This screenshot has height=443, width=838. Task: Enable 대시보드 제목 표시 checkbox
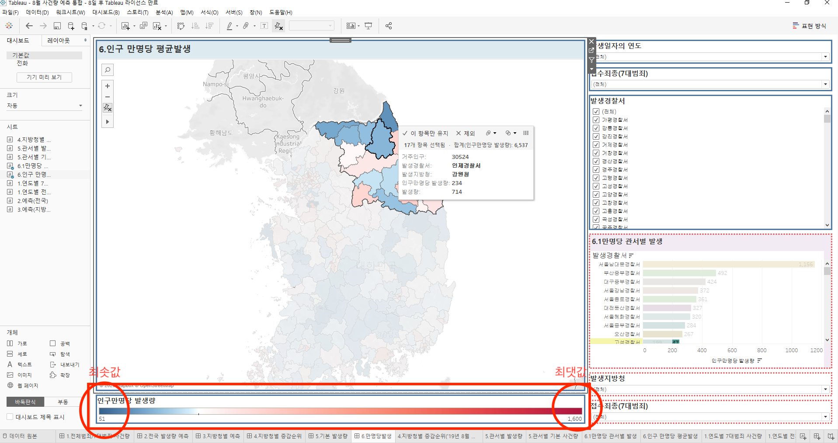tap(10, 417)
